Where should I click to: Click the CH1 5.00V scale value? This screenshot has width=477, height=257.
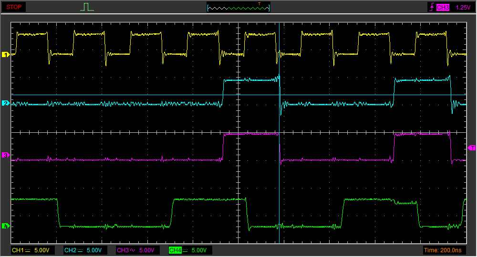tap(41, 250)
